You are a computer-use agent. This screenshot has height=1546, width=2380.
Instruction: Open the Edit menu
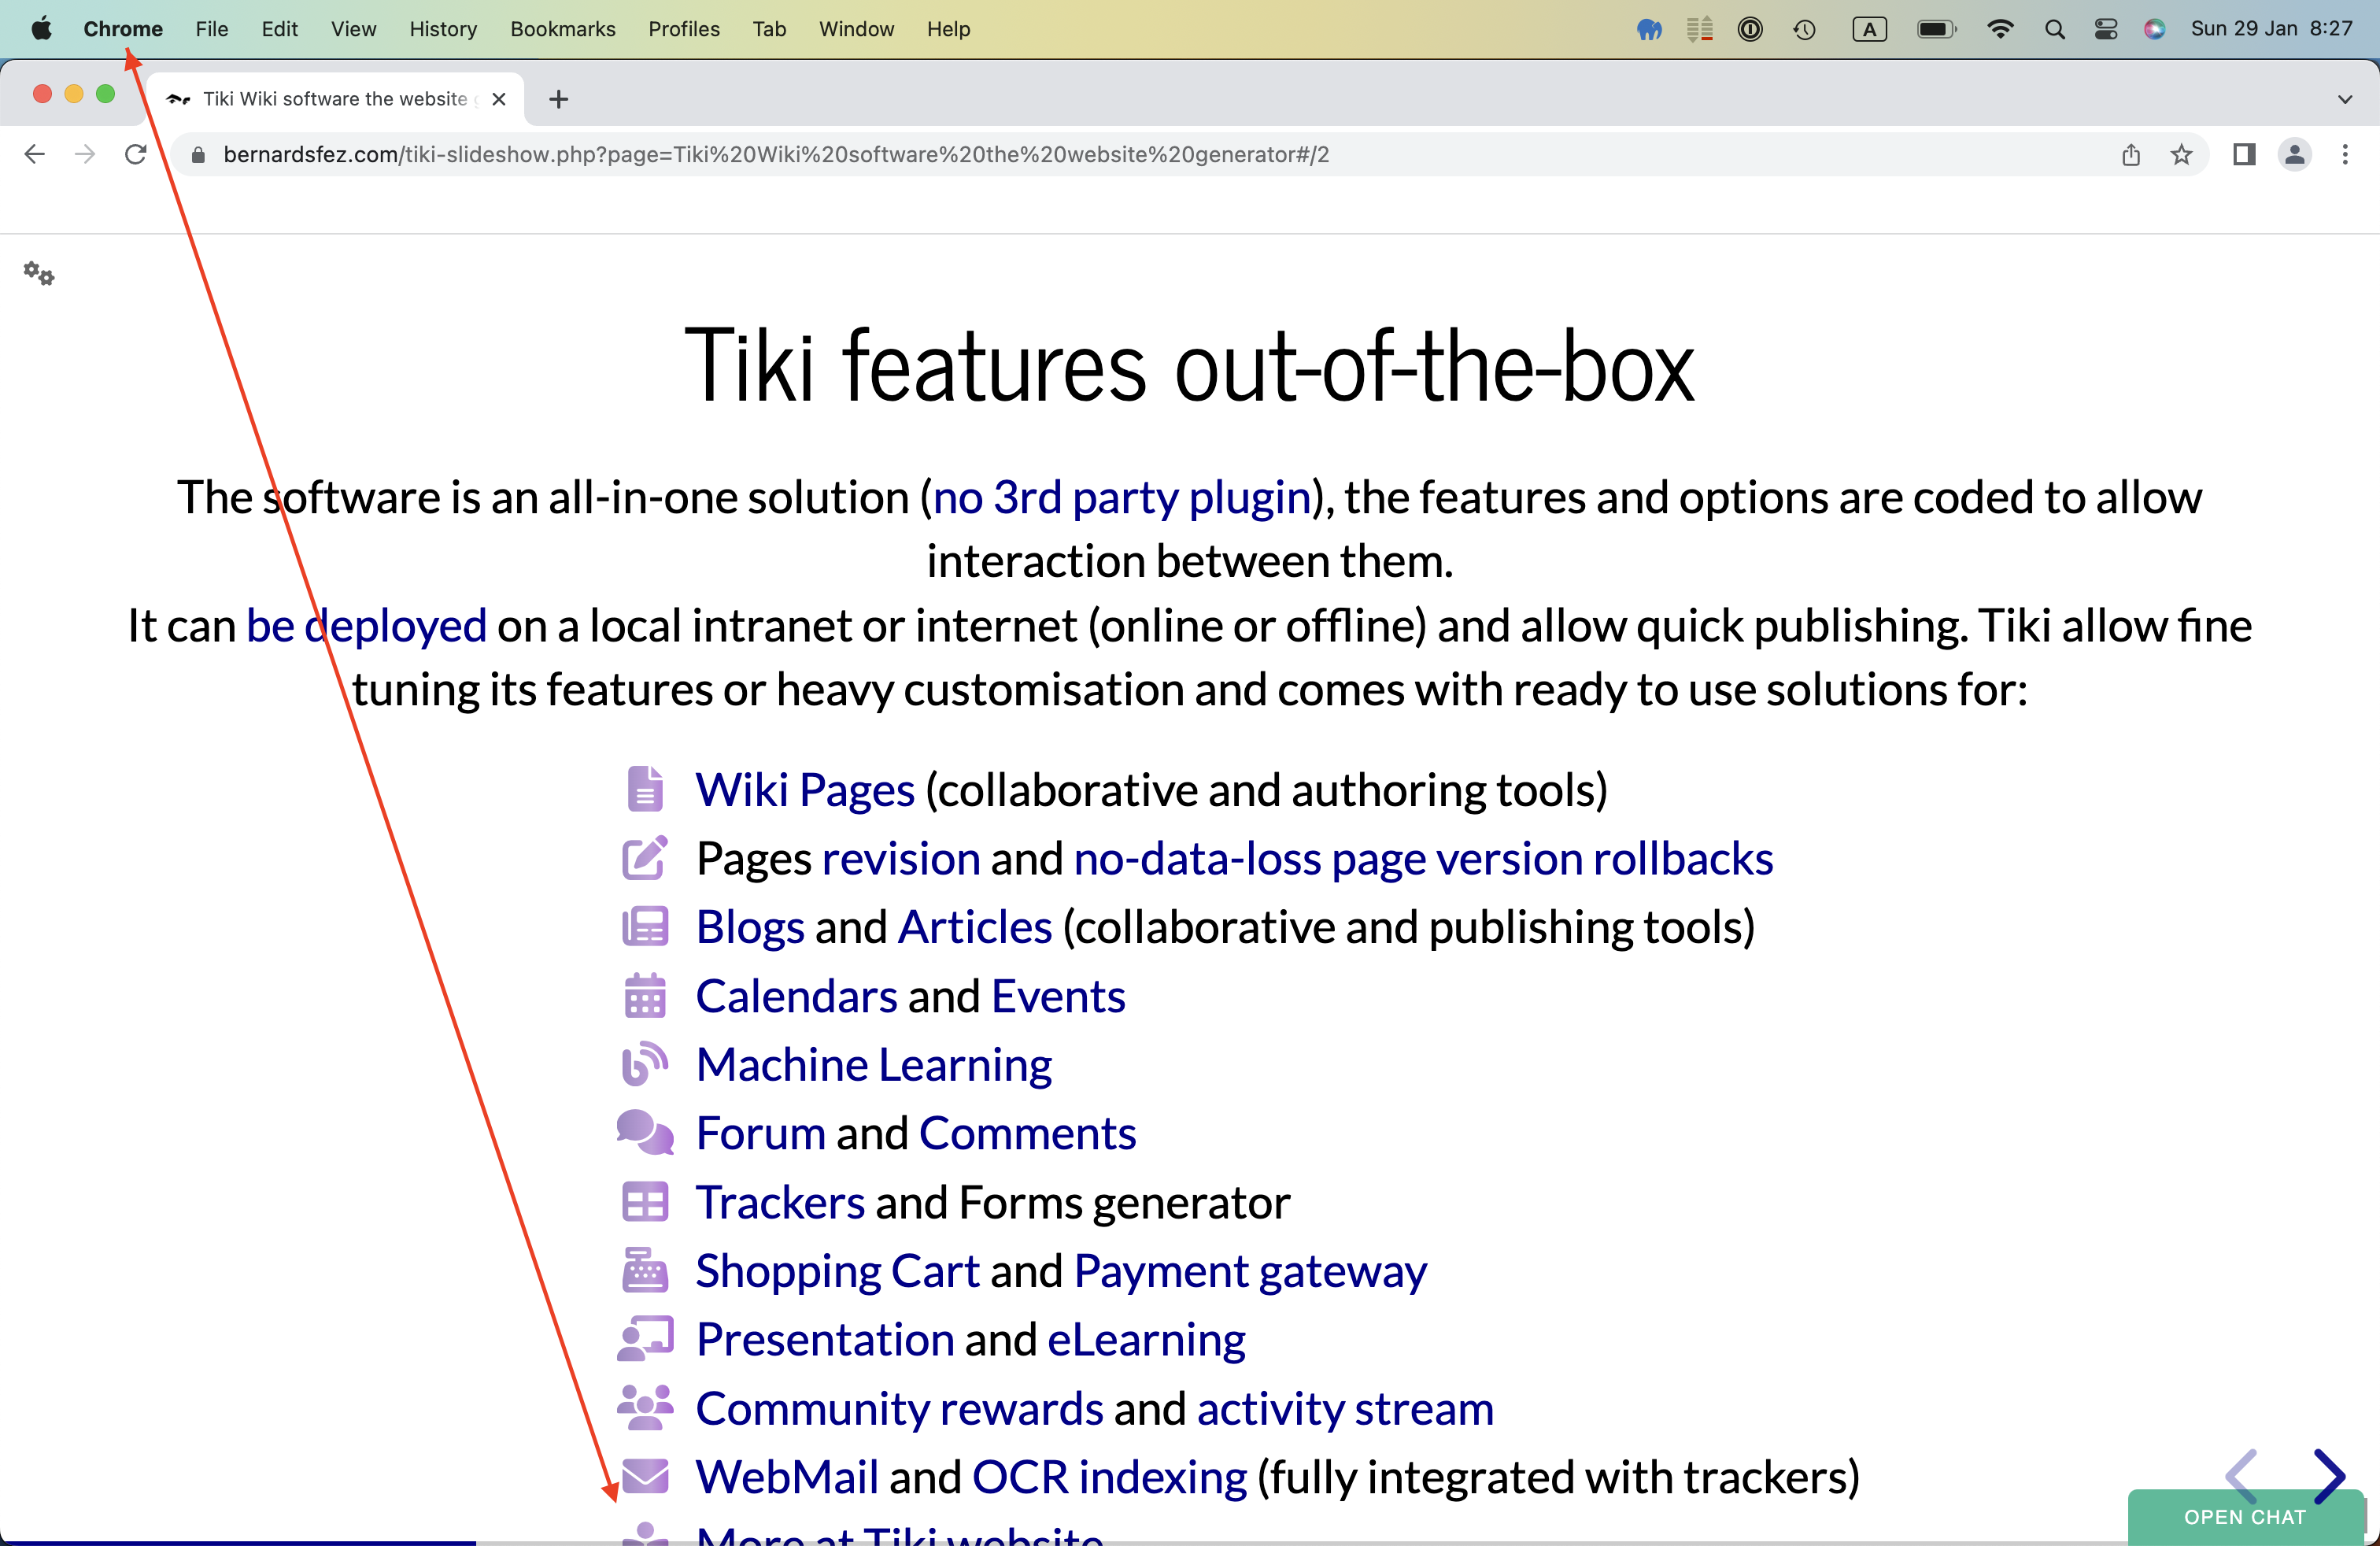280,29
